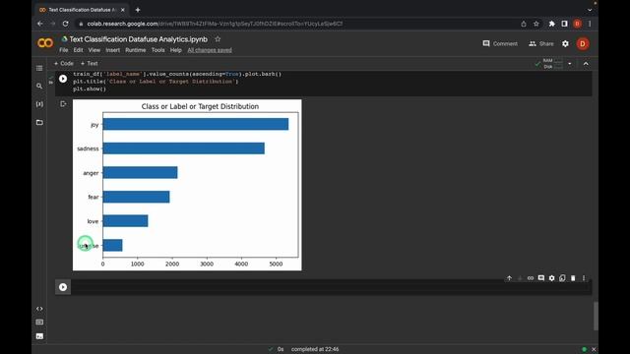The width and height of the screenshot is (630, 354).
Task: Open the Files folder panel icon
Action: 39,122
